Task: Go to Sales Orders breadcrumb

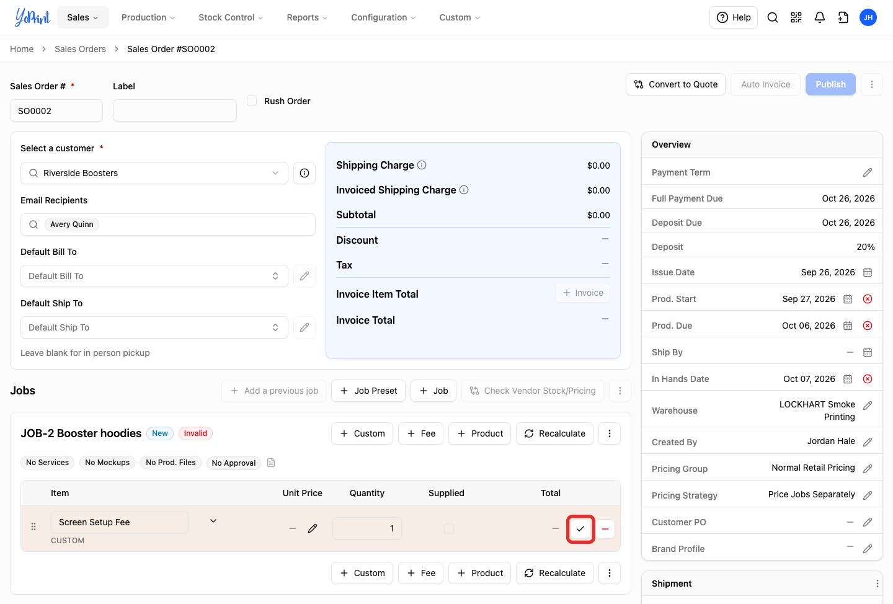Action: pyautogui.click(x=80, y=49)
